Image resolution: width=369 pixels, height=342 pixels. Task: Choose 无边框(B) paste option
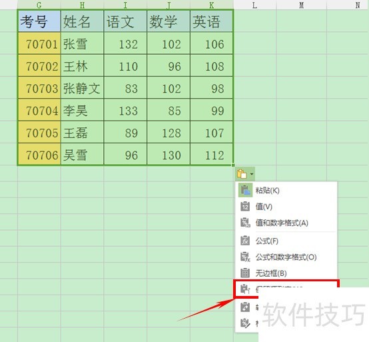click(x=286, y=273)
